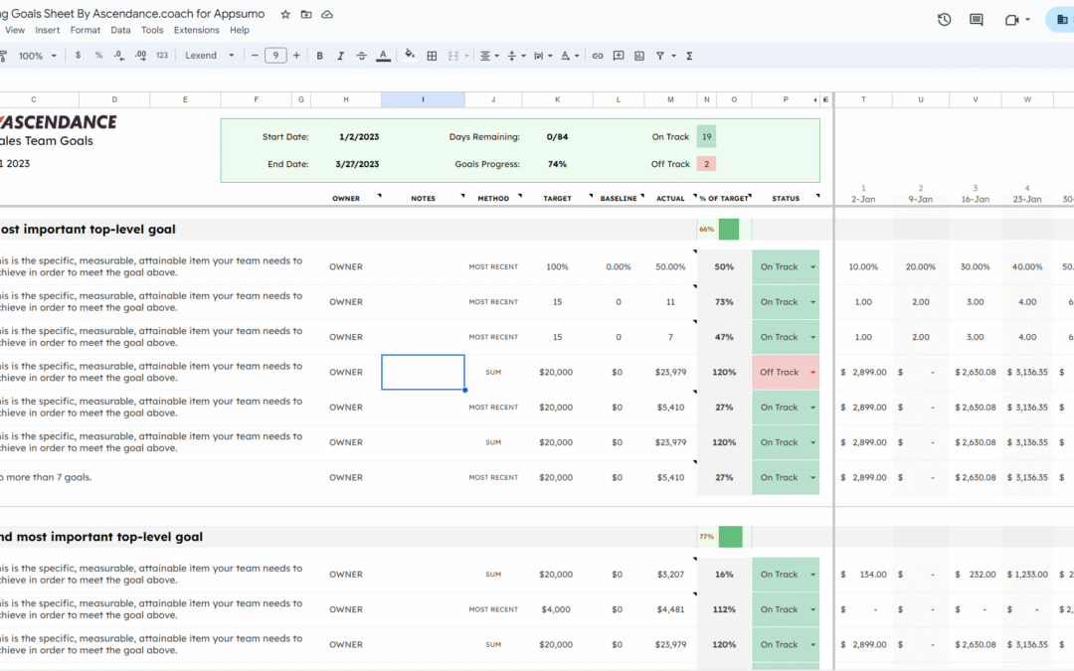Star this spreadsheet document
The height and width of the screenshot is (671, 1074).
coord(285,14)
